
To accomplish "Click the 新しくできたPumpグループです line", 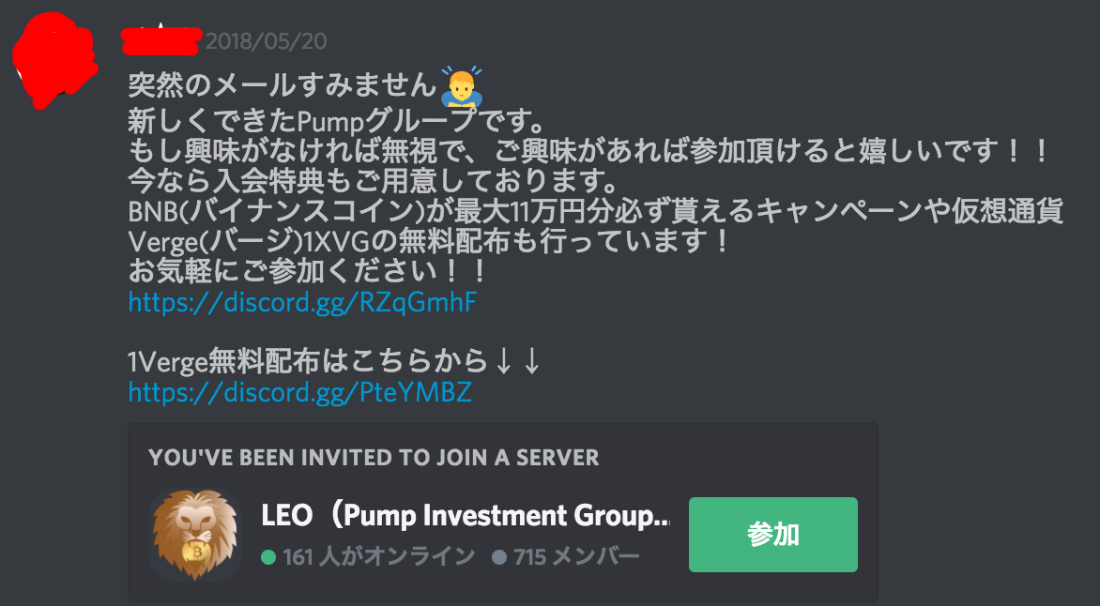I will [336, 122].
